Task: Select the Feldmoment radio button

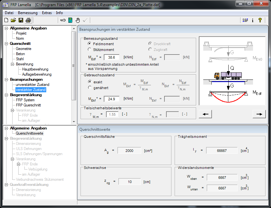Action: [x=90, y=44]
